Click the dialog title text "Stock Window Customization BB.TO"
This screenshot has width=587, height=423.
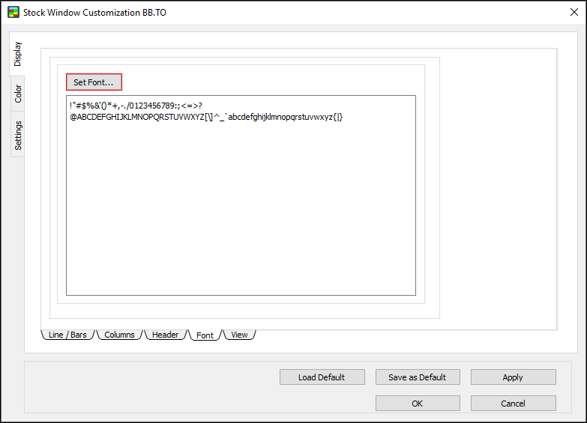pos(94,13)
